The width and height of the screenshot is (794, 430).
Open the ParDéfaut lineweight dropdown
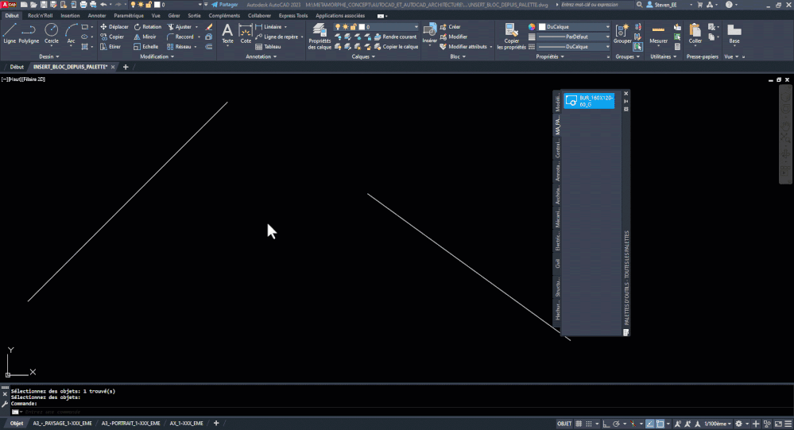574,37
